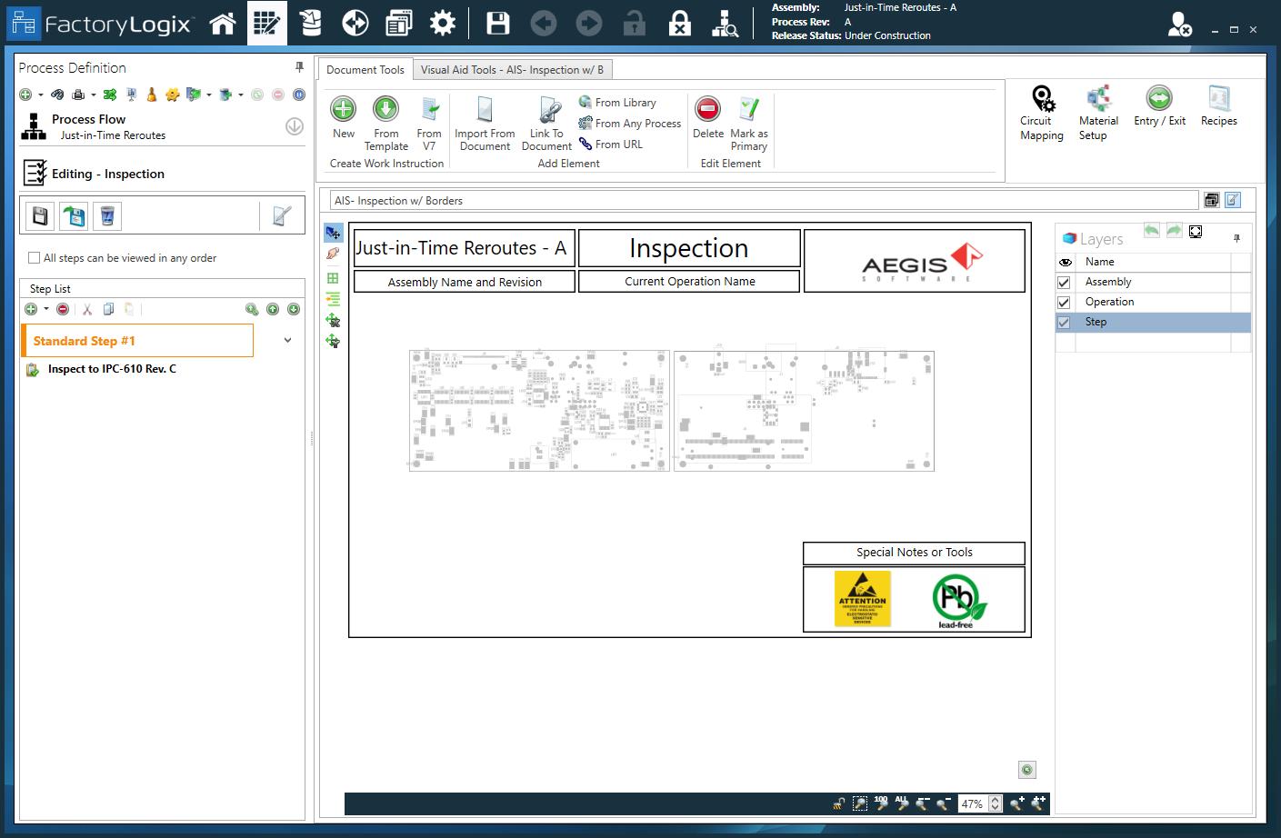
Task: Toggle the Operation layer checkbox
Action: click(x=1064, y=303)
